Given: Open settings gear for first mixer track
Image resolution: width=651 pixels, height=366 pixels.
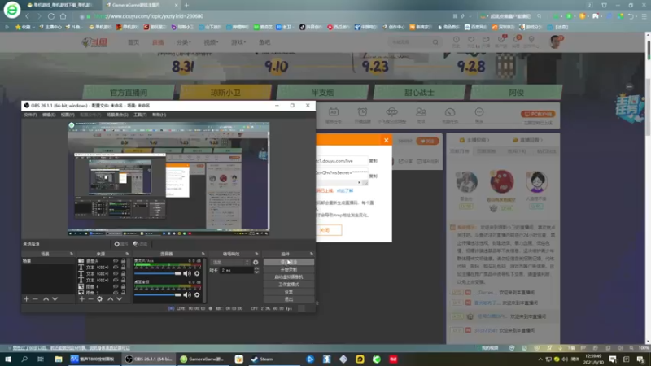Looking at the screenshot, I should pyautogui.click(x=197, y=273).
